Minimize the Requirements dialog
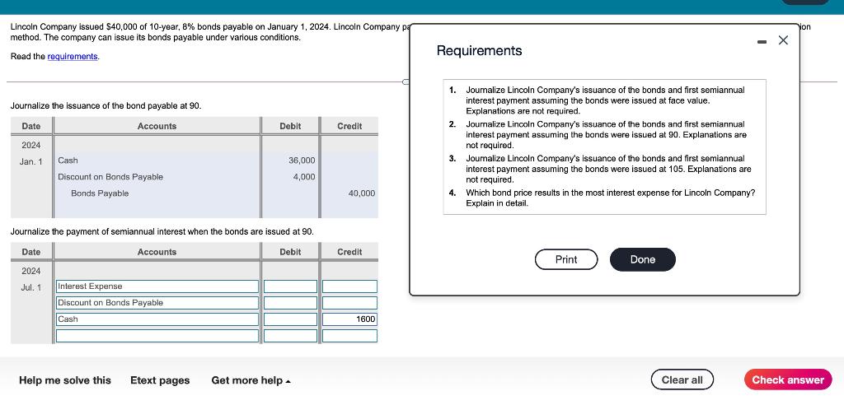Image resolution: width=844 pixels, height=405 pixels. [x=762, y=41]
